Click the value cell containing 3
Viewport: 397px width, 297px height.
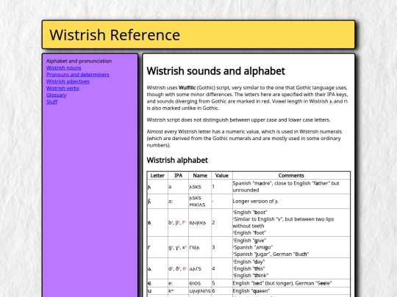(x=222, y=247)
